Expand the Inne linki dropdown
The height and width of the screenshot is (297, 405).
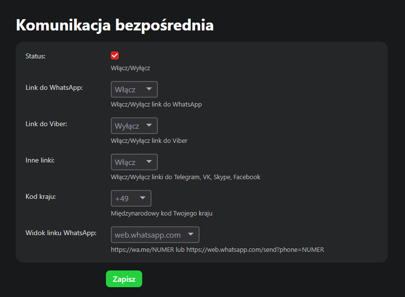point(134,162)
